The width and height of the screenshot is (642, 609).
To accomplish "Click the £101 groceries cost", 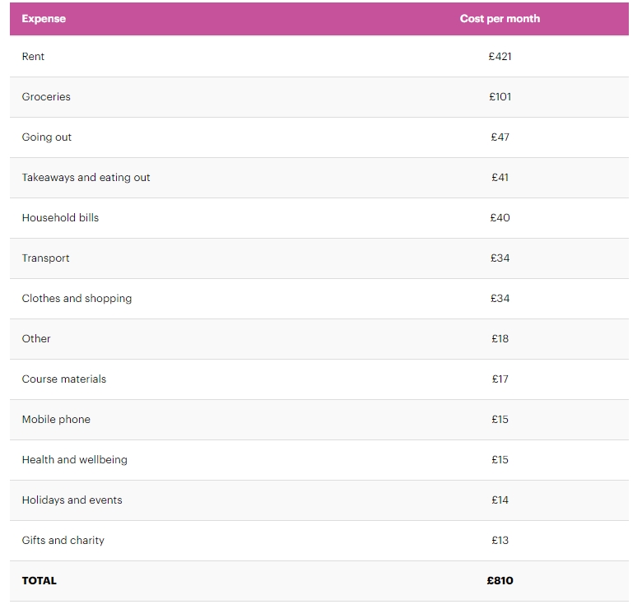I will coord(500,97).
